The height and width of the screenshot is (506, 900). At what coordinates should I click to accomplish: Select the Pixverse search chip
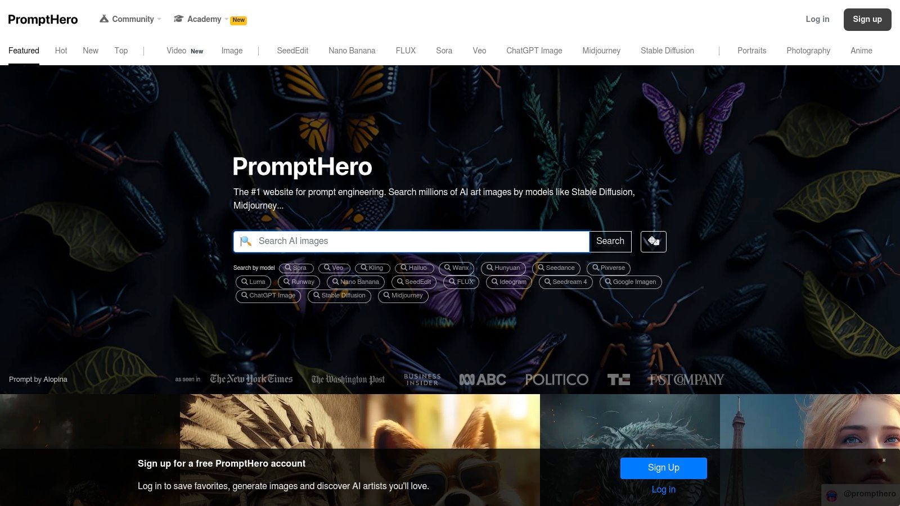point(609,268)
